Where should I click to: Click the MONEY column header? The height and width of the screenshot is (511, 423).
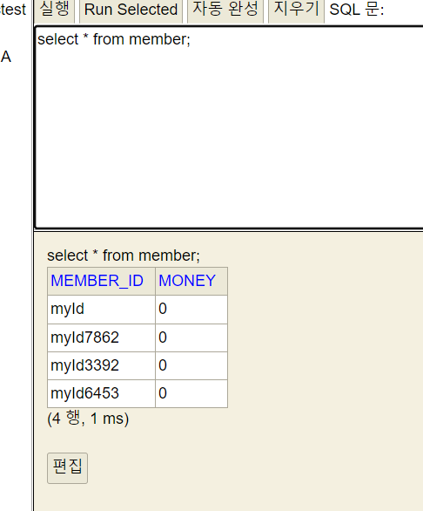[191, 281]
